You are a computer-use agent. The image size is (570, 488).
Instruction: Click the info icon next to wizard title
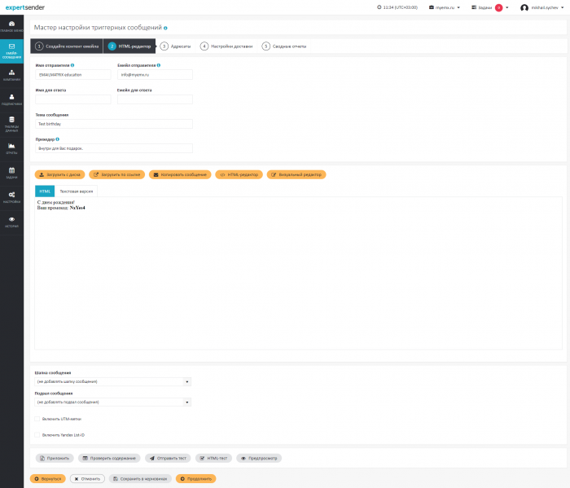(165, 28)
